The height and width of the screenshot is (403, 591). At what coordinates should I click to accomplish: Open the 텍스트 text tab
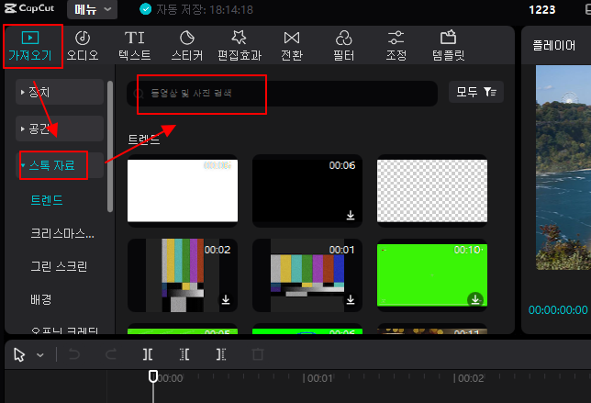(x=135, y=47)
